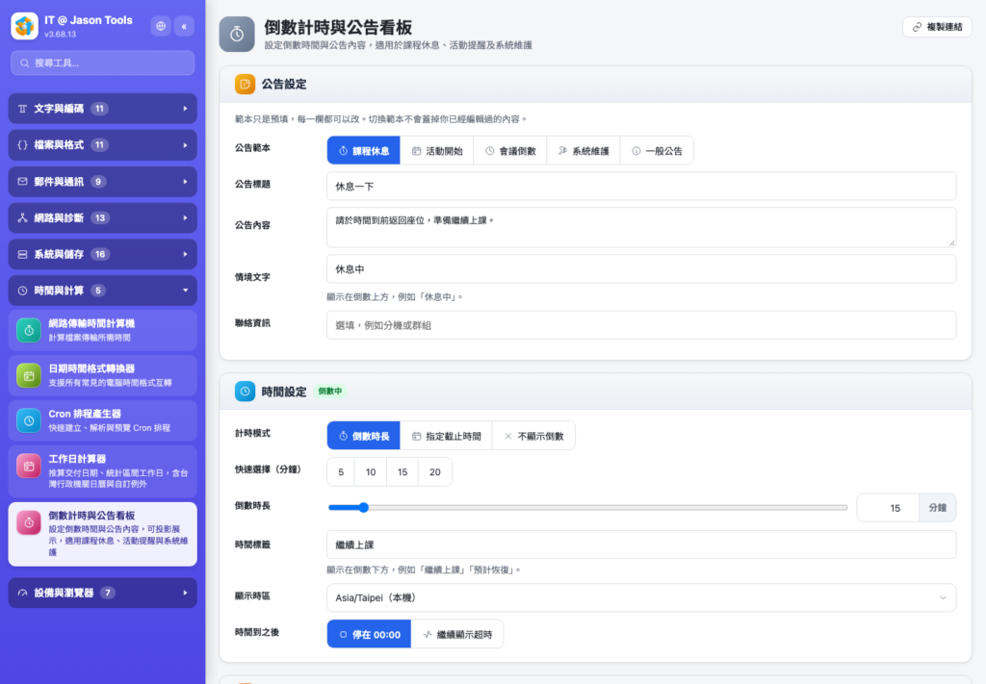This screenshot has width=986, height=684.
Task: Click the search magnifier icon in sidebar
Action: click(x=24, y=63)
